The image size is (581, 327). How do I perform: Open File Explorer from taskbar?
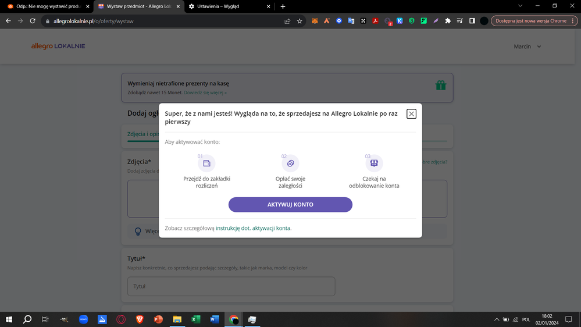[177, 319]
